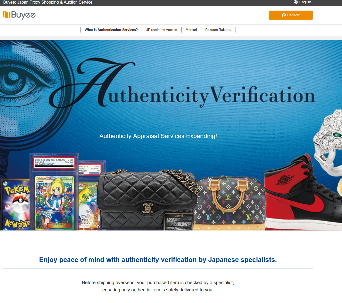This screenshot has height=303, width=342.
Task: Click the pencil icon inside the Register button
Action: (284, 15)
